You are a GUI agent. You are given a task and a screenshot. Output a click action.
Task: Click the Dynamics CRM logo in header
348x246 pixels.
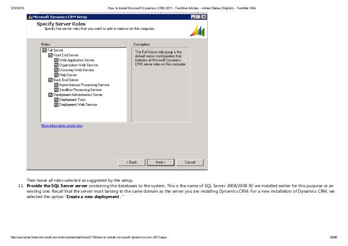197,30
